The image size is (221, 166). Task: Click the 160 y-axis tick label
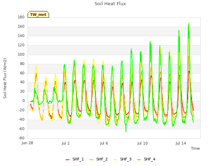pos(21,27)
